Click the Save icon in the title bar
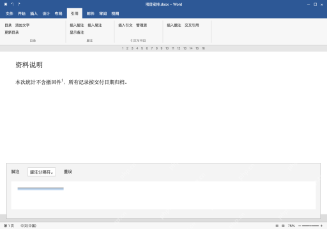 coord(6,4)
